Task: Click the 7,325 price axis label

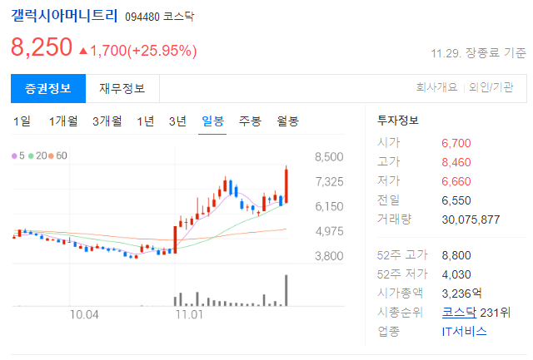Action: coord(329,181)
